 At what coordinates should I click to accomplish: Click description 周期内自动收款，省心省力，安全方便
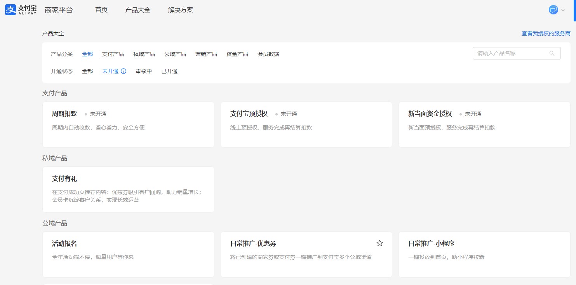98,128
